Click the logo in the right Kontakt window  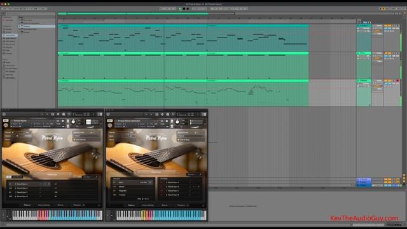[x=108, y=114]
